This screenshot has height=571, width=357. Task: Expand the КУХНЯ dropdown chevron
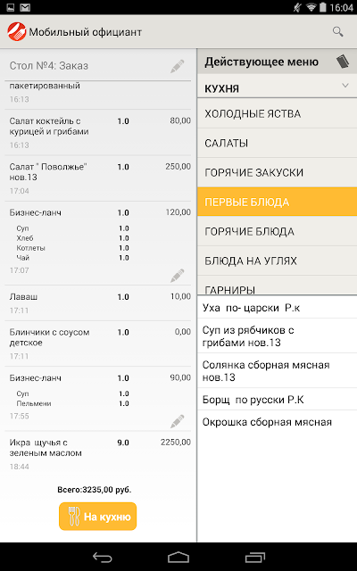click(345, 86)
